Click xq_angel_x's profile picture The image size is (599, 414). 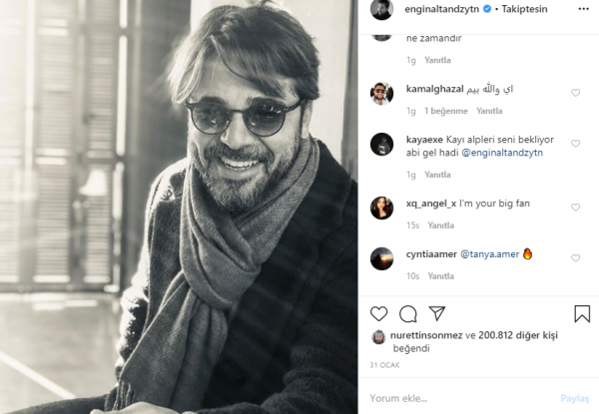[381, 207]
